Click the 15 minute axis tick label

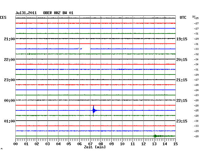175,144
